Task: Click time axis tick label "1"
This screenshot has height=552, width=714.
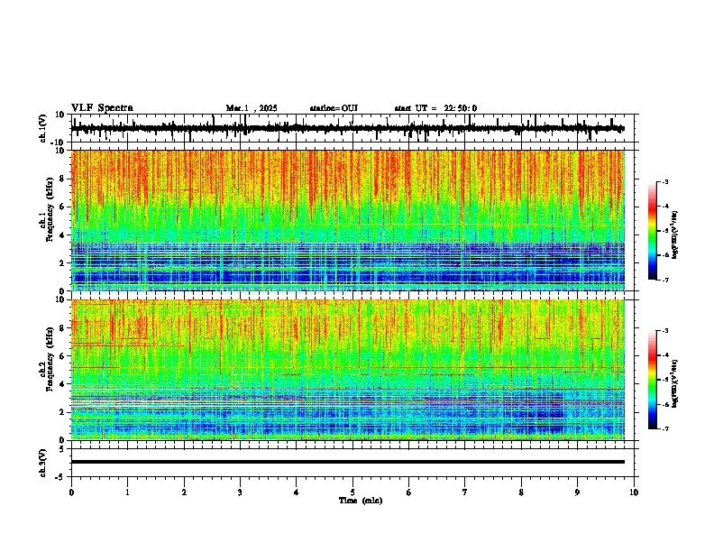Action: (x=127, y=492)
